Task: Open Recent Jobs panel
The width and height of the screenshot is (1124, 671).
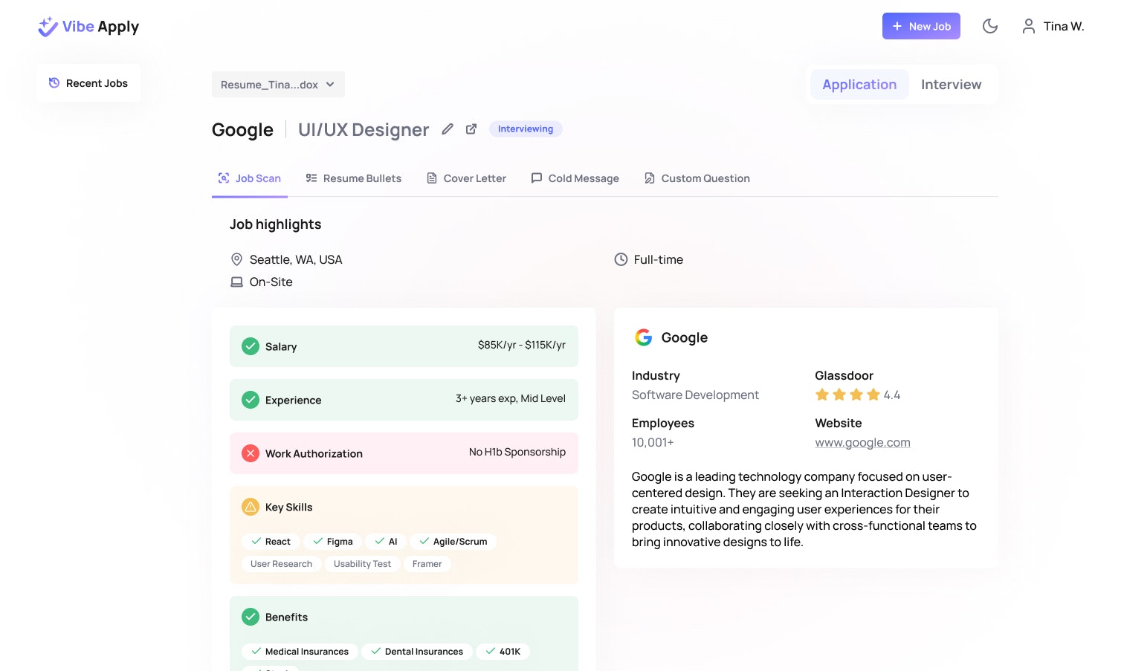Action: 88,83
